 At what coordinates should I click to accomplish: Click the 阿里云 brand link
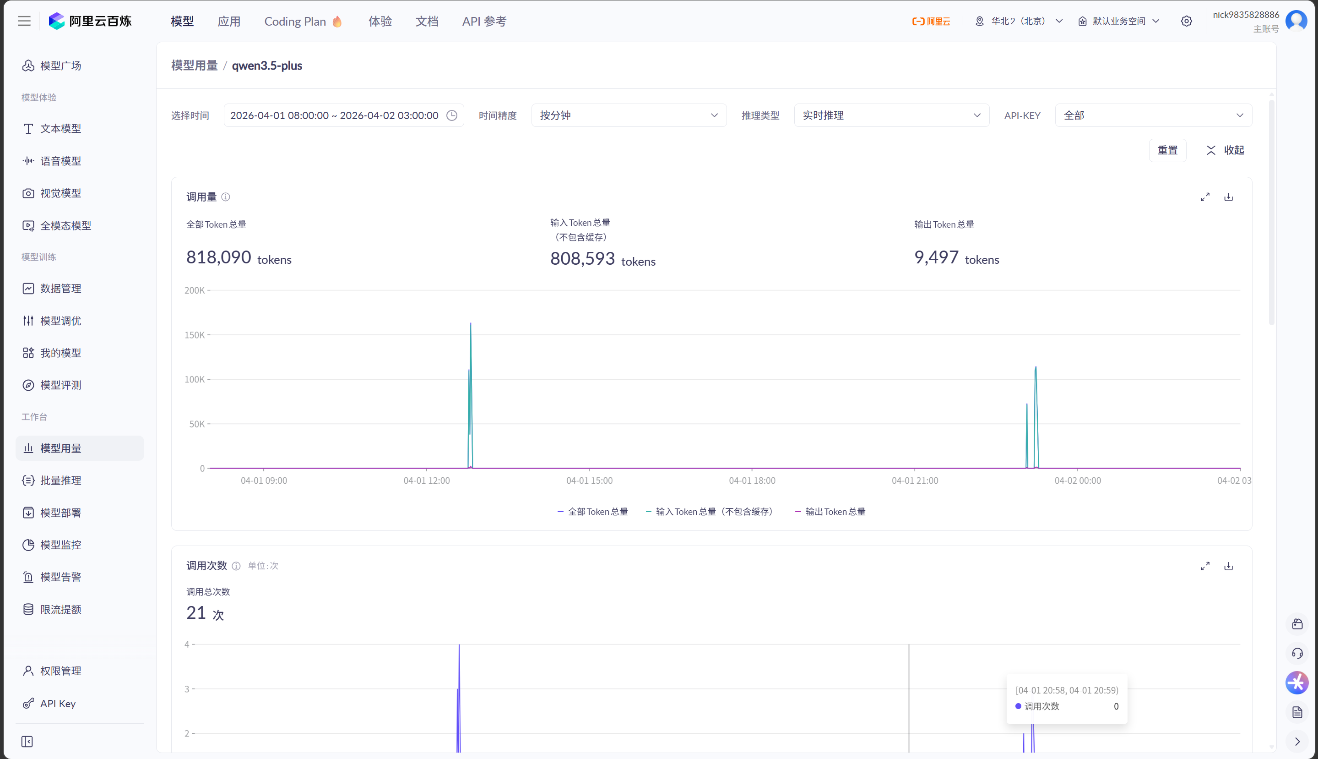pyautogui.click(x=931, y=22)
